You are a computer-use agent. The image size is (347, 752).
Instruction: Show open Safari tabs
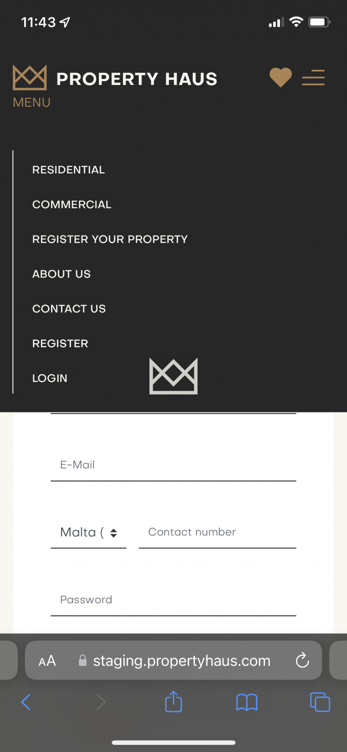coord(320,702)
